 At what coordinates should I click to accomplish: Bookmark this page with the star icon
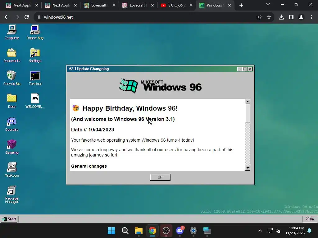tap(269, 17)
